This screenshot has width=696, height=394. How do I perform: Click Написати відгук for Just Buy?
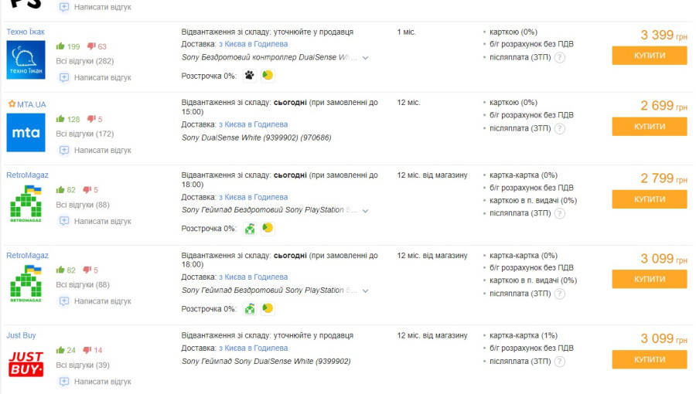click(x=102, y=382)
